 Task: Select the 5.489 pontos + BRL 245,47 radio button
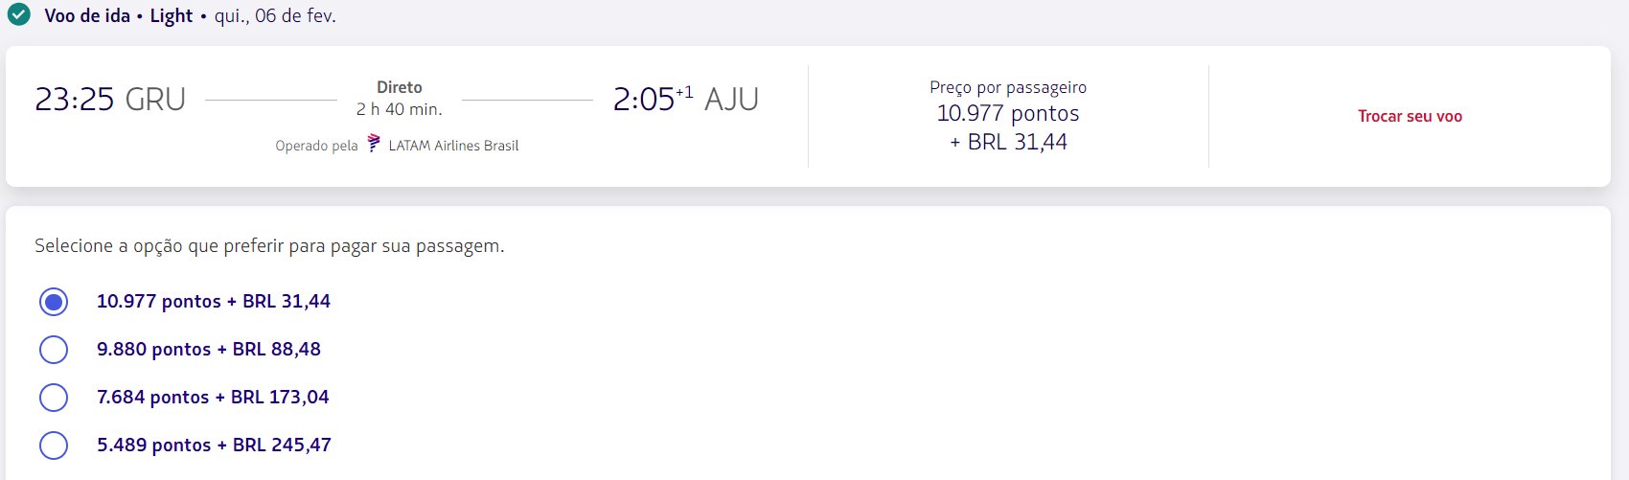pos(54,446)
